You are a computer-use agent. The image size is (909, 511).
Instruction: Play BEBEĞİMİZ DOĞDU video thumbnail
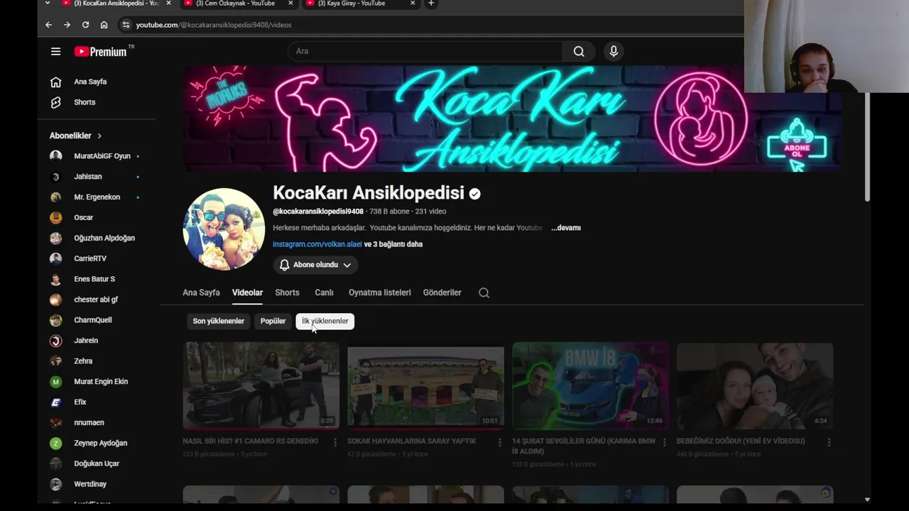click(755, 386)
